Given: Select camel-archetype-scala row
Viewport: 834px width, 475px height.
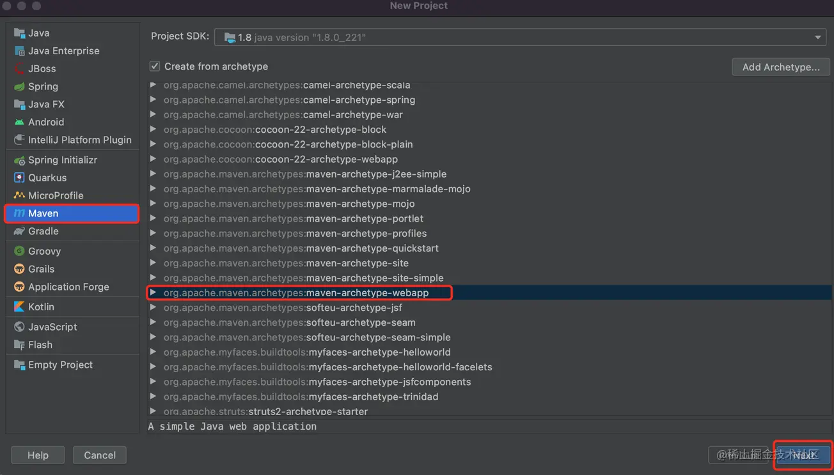Looking at the screenshot, I should [x=490, y=86].
